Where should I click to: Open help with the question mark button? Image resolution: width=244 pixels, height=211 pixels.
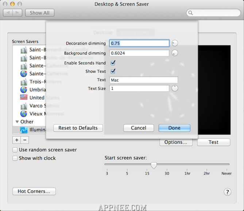pyautogui.click(x=227, y=192)
